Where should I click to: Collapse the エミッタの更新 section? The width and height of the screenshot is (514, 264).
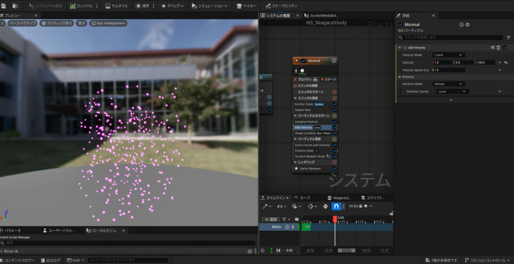(x=295, y=98)
